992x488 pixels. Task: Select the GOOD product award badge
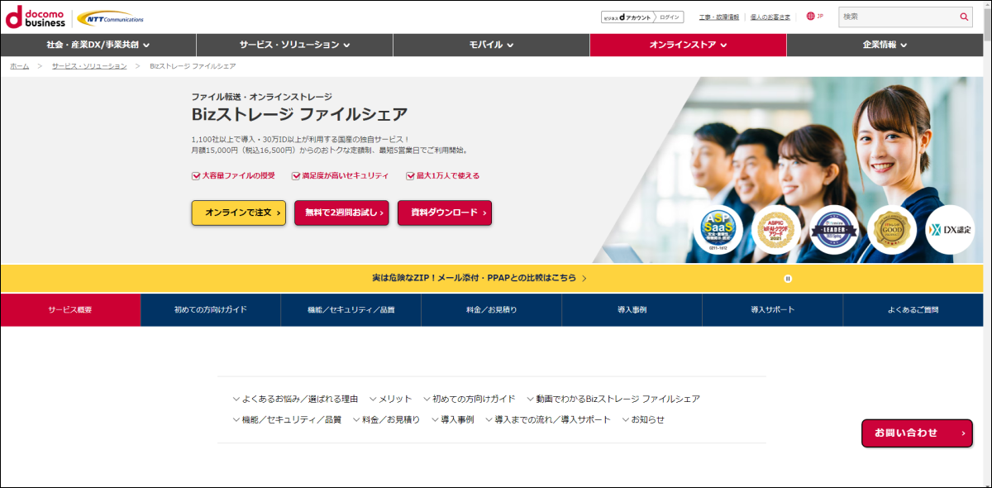[x=892, y=229]
